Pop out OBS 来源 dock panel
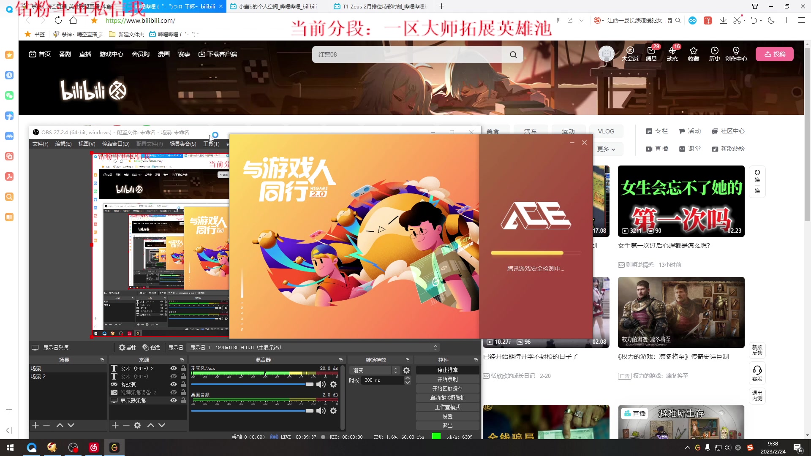Viewport: 811px width, 456px height. (x=182, y=360)
